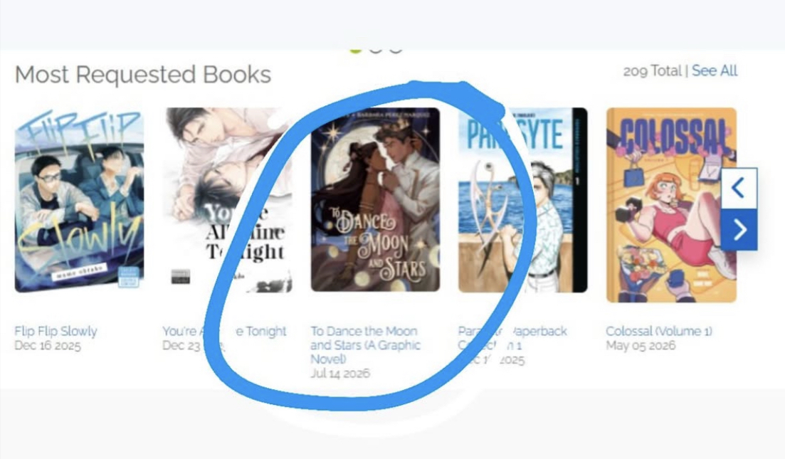Image resolution: width=785 pixels, height=459 pixels.
Task: Open You're All Mine Tonight cover image
Action: [x=227, y=200]
